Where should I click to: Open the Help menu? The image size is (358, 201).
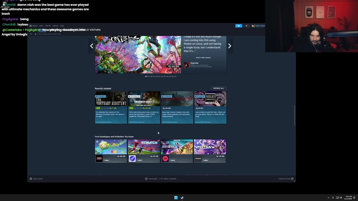click(x=62, y=26)
